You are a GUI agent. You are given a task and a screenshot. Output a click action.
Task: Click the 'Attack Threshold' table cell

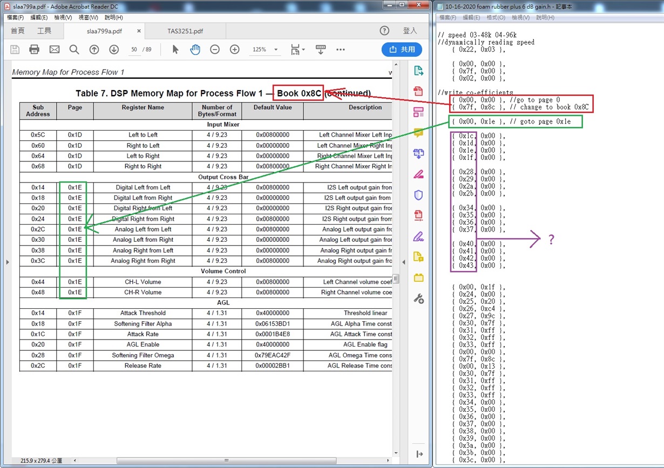(x=143, y=313)
